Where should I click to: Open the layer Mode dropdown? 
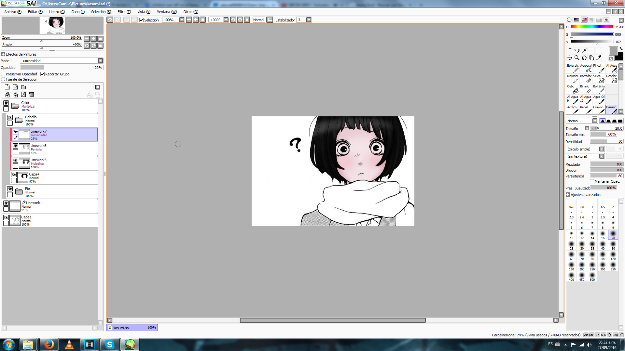pyautogui.click(x=100, y=61)
